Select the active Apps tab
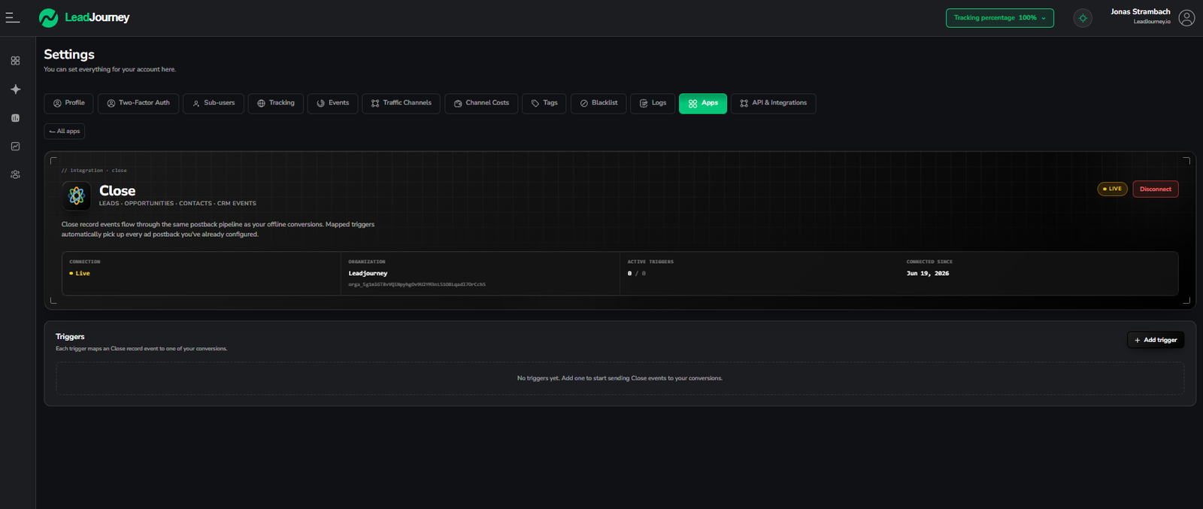The width and height of the screenshot is (1203, 509). coord(703,103)
